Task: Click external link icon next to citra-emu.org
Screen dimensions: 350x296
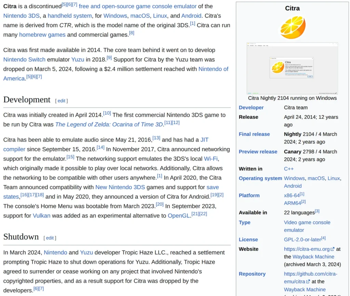Action: pos(333,249)
